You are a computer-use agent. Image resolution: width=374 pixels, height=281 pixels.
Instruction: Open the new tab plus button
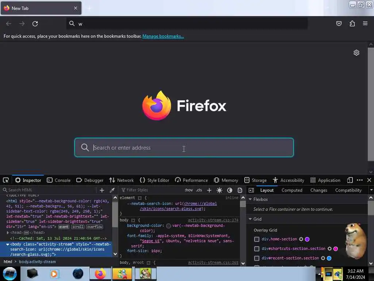click(89, 8)
